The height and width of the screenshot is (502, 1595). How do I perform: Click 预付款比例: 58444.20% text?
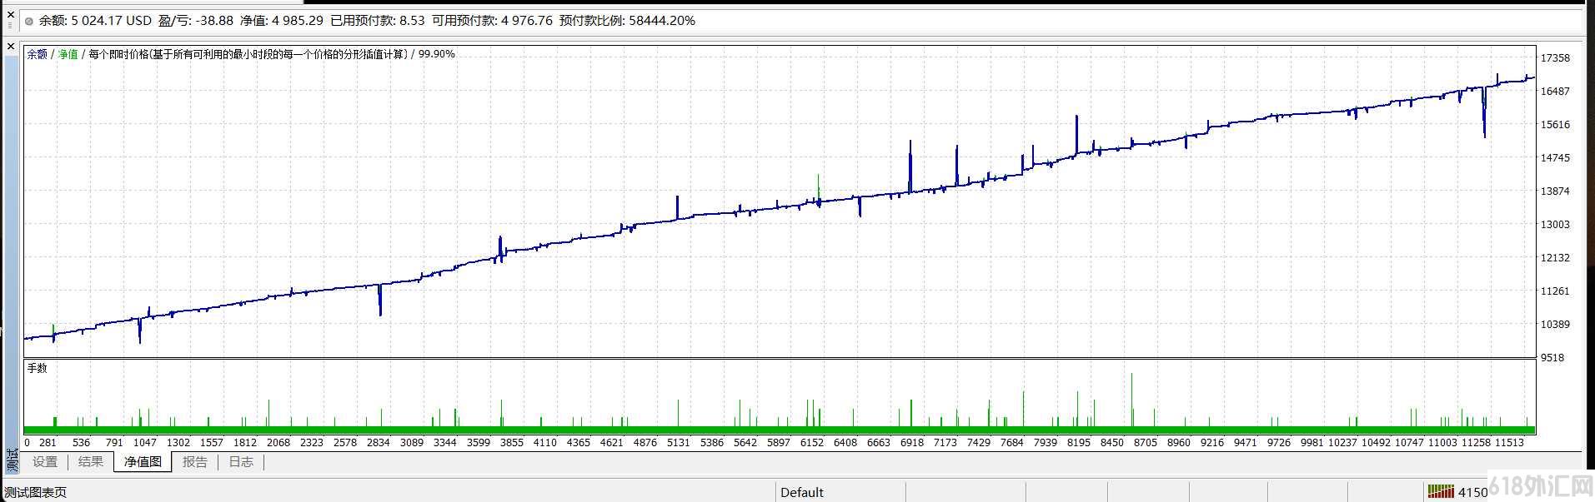[627, 21]
